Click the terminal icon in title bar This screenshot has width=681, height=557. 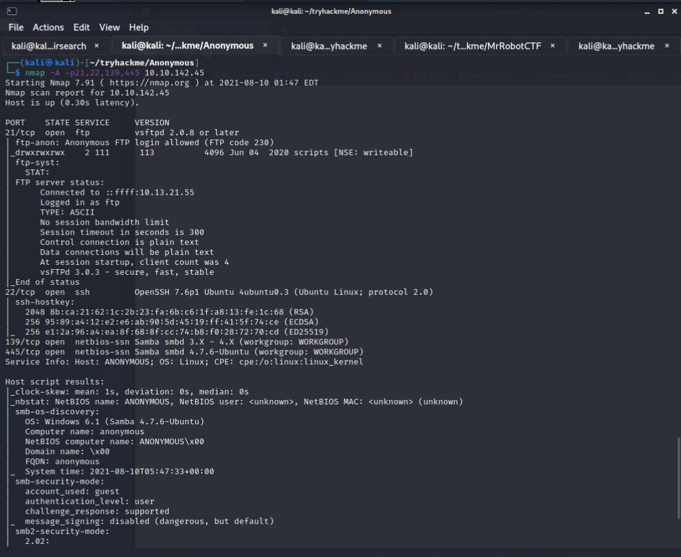[12, 11]
